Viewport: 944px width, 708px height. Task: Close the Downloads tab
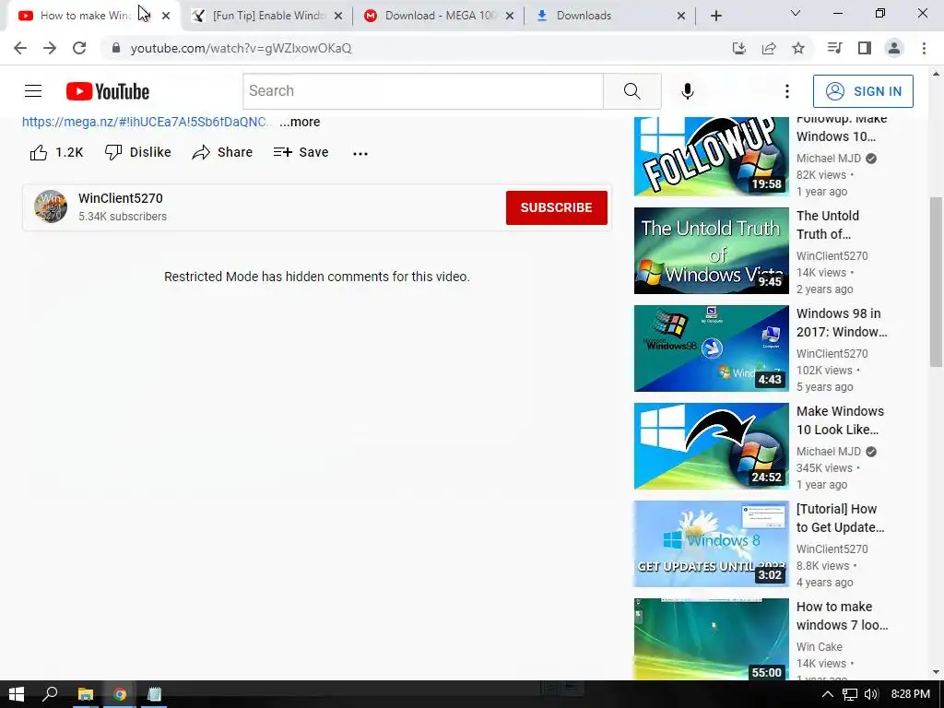click(681, 17)
